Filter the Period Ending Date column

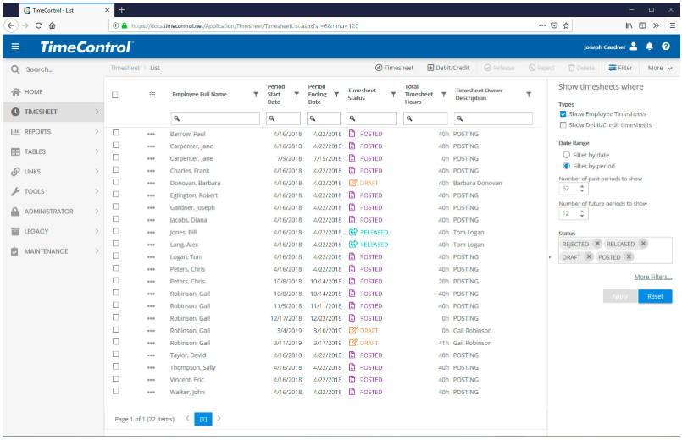click(x=336, y=95)
